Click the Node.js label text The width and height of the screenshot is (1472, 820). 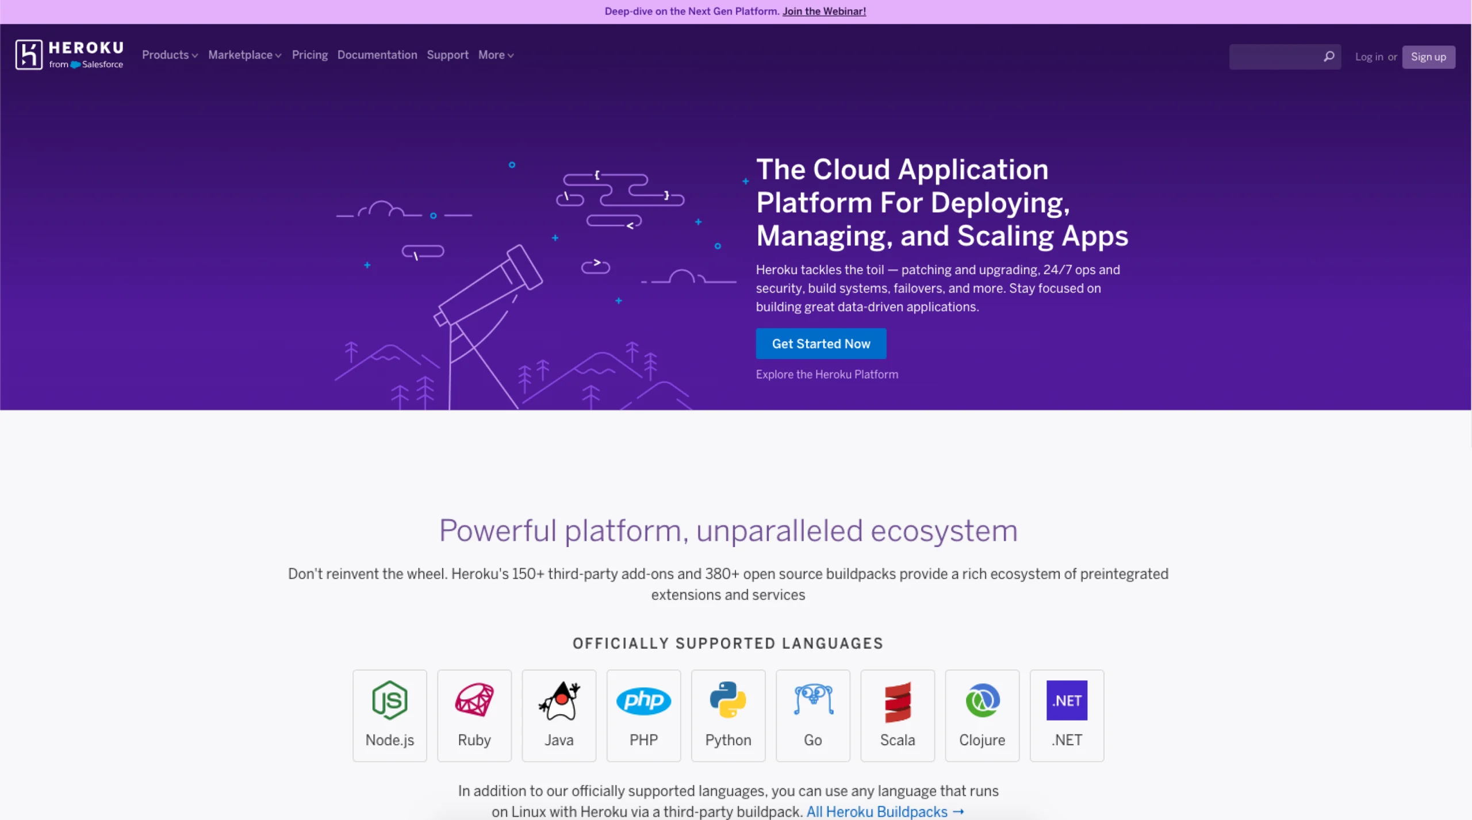point(390,740)
